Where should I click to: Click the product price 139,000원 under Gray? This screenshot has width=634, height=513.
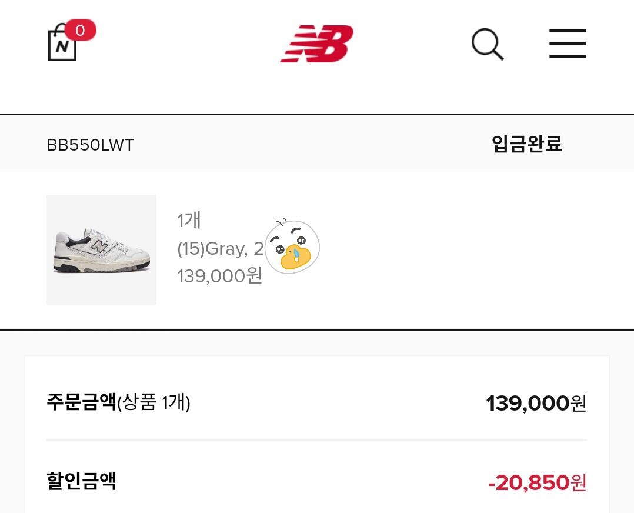219,275
